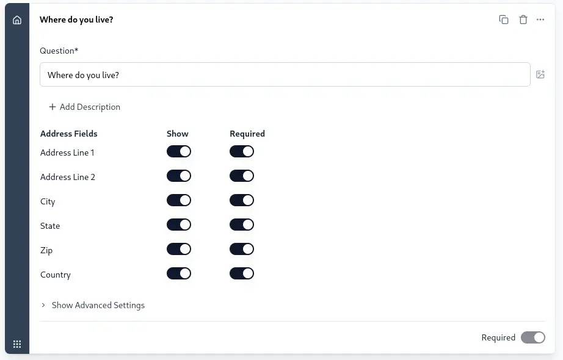
Task: Toggle the City Show switch
Action: 178,200
